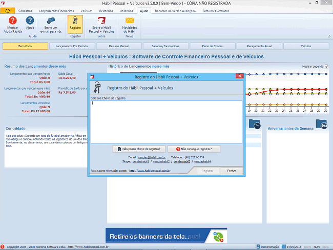Open the www.habilpessoal.com.br link in dialog

coord(150,171)
